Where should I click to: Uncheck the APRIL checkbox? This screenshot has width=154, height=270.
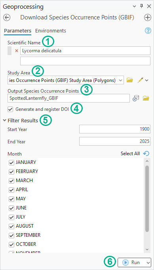(11, 190)
